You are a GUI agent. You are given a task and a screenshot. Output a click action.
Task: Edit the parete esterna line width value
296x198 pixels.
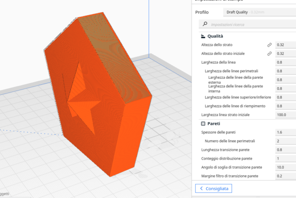pyautogui.click(x=286, y=80)
